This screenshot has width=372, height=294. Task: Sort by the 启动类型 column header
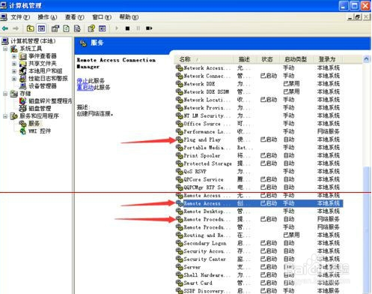coord(296,59)
